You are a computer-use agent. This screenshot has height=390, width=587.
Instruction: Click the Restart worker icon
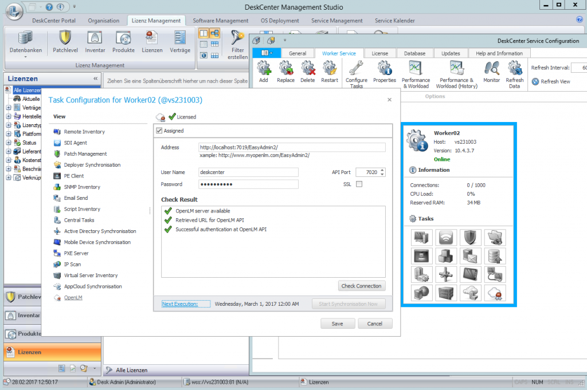(330, 69)
